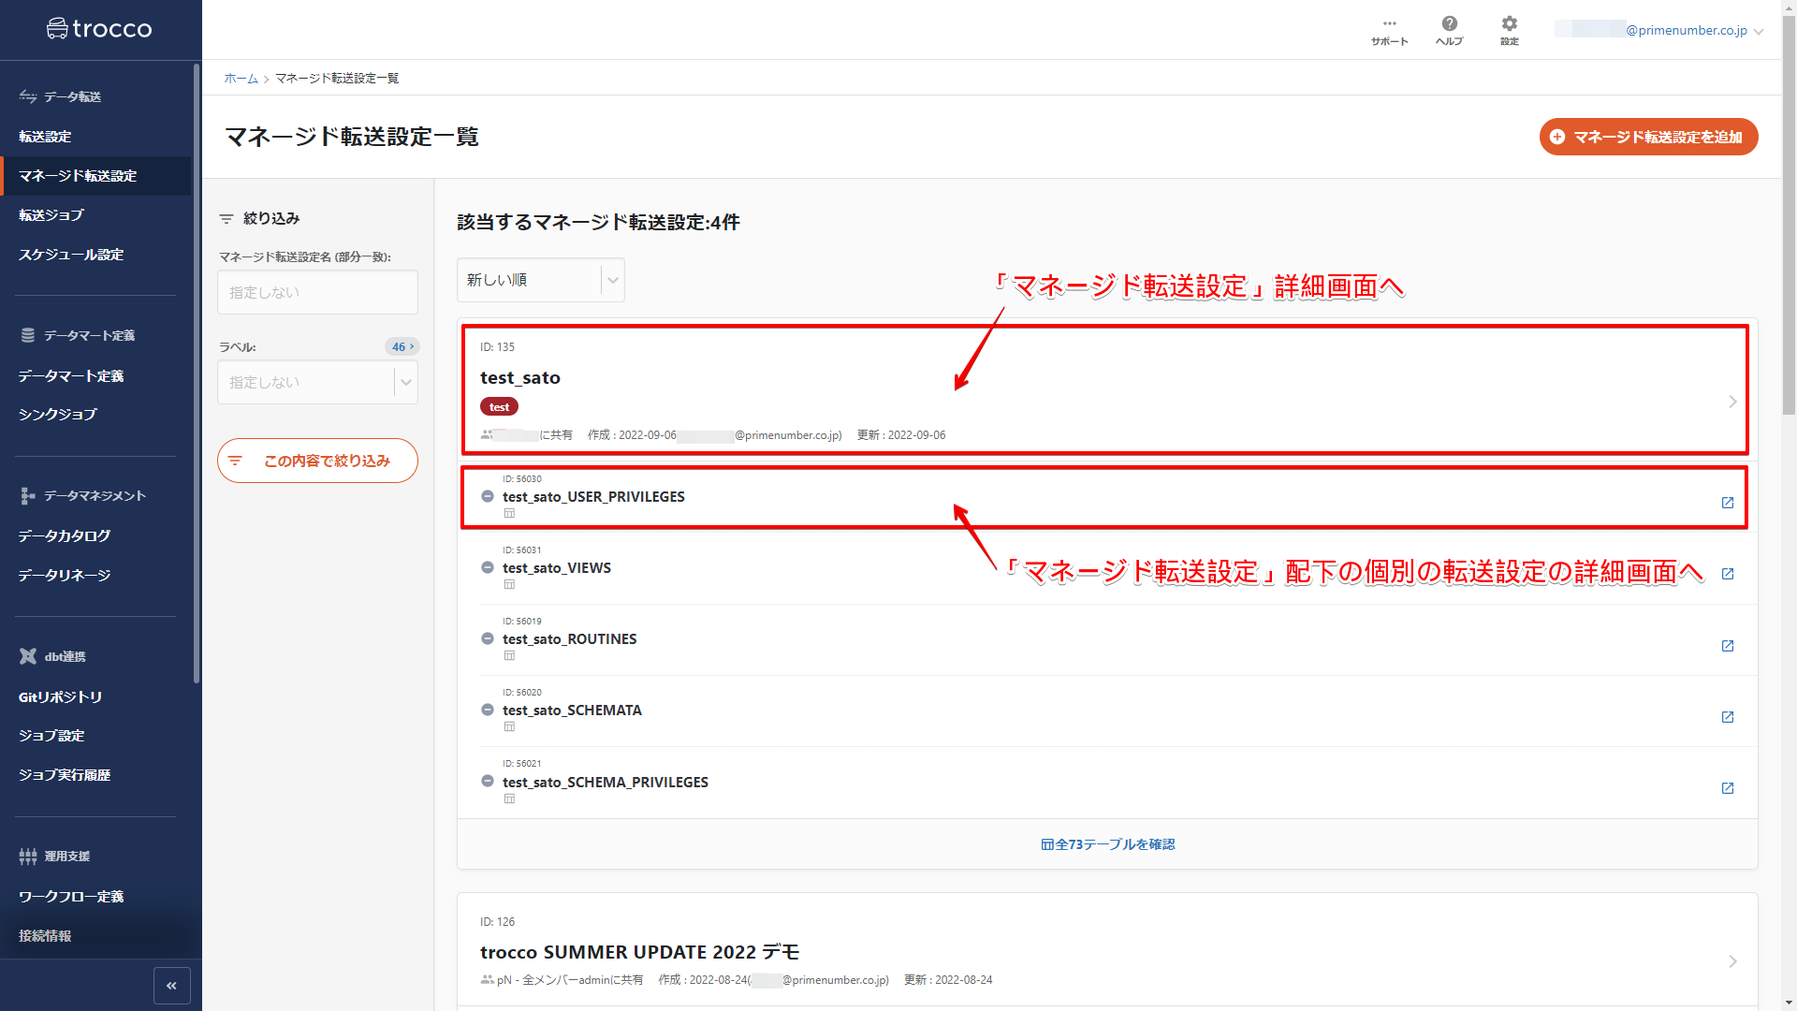Open the ヘルプ help icon
The image size is (1797, 1011).
(x=1449, y=30)
